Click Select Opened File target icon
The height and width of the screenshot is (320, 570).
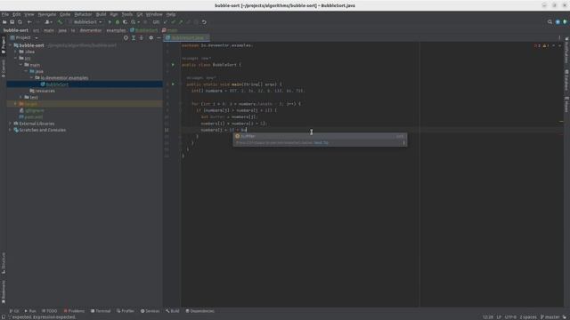coord(126,37)
